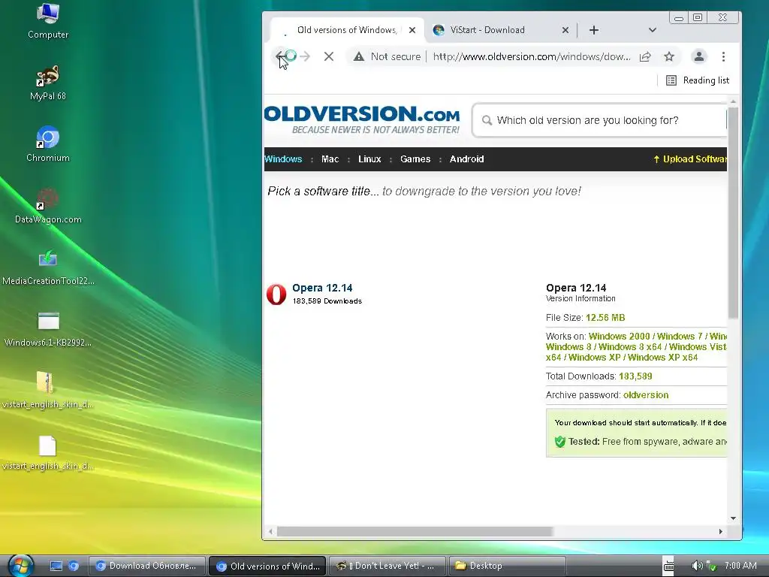Screen dimensions: 769x577
Task: Bookmark this page with star icon
Action: pyautogui.click(x=669, y=56)
